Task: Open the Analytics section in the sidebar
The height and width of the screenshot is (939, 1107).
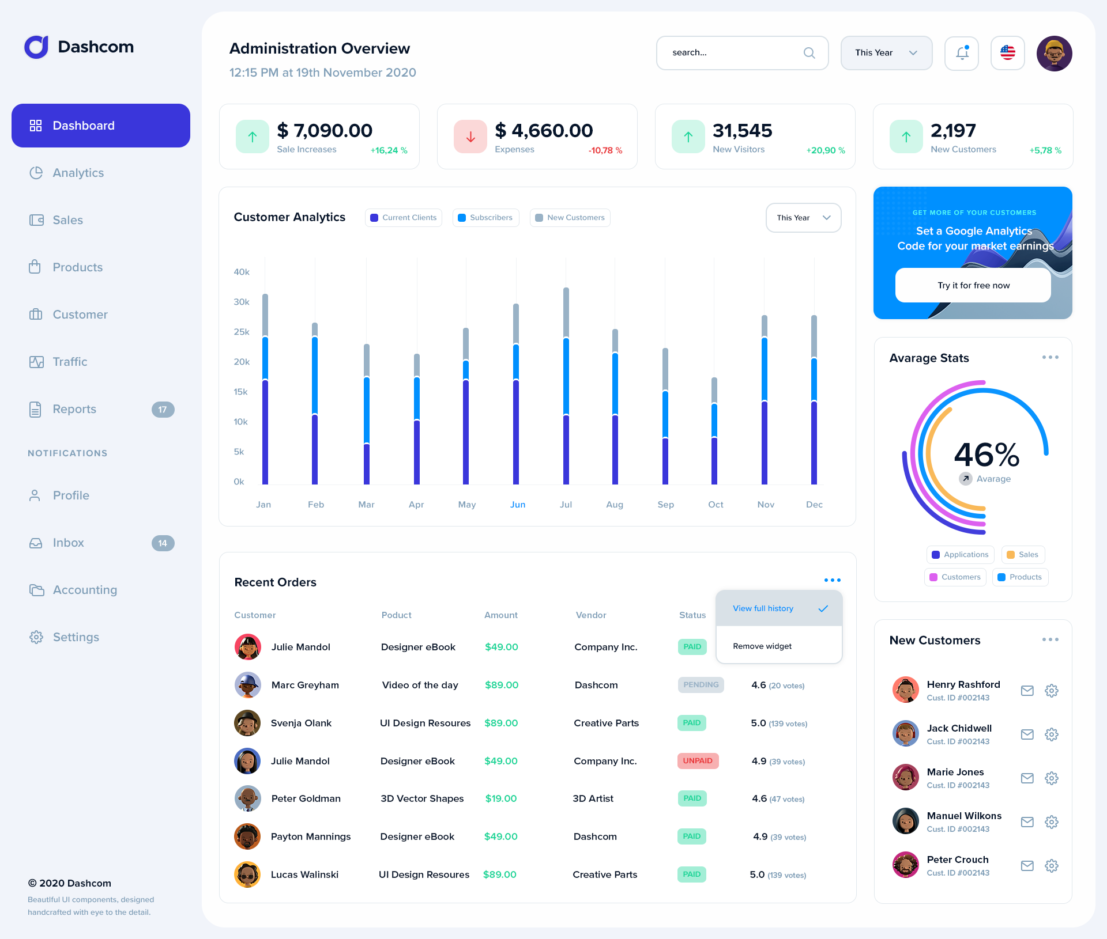Action: (x=78, y=172)
